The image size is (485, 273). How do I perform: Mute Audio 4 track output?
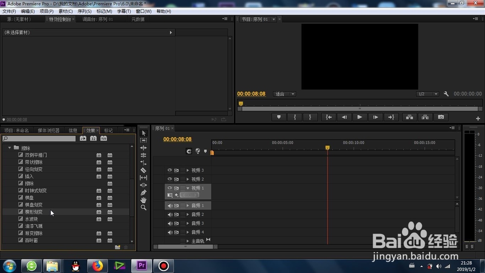(x=170, y=232)
